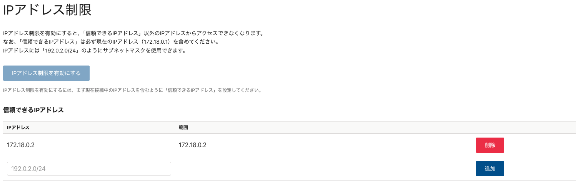Click the IPアドレス制限 page heading

click(x=47, y=10)
